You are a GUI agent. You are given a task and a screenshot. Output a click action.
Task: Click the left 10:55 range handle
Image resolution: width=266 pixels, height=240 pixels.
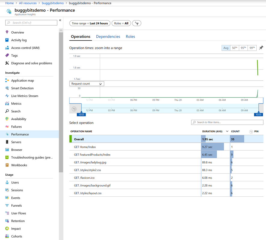coord(82,115)
